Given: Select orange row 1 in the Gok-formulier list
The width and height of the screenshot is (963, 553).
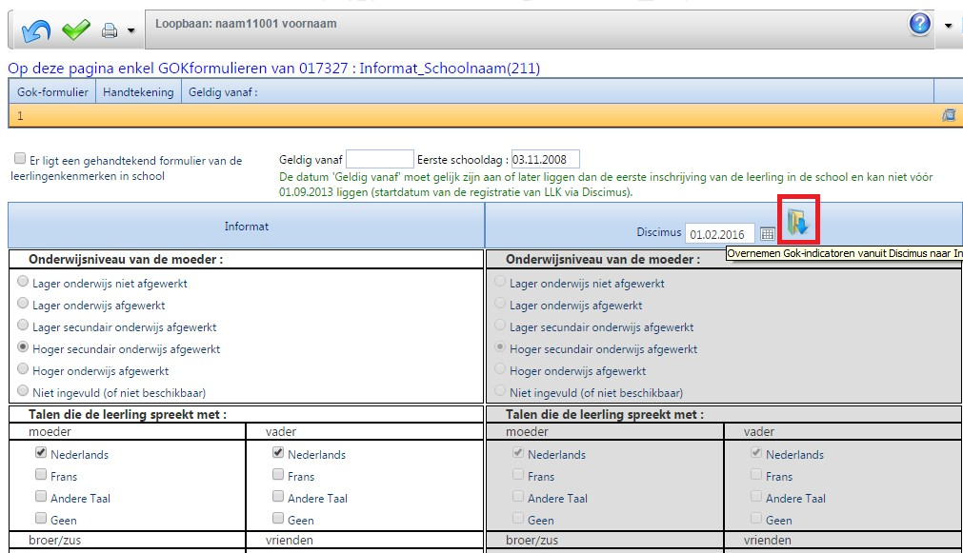Looking at the screenshot, I should (485, 115).
